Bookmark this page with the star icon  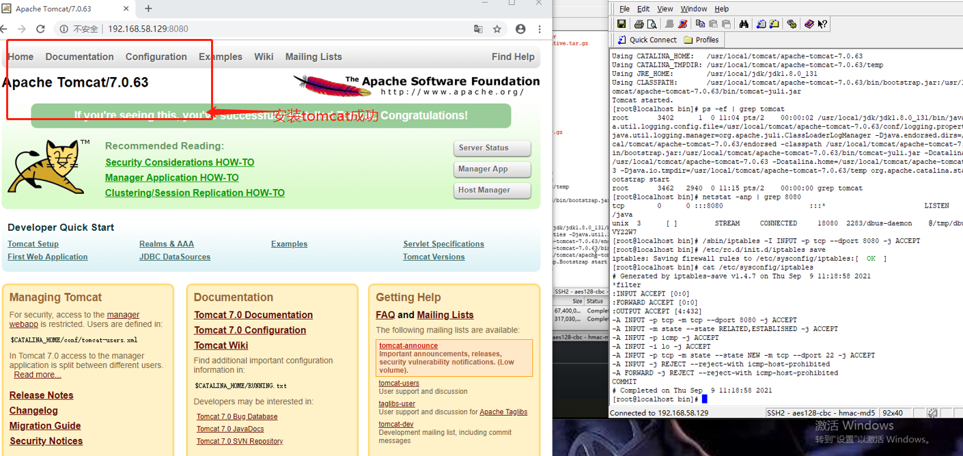coord(497,29)
